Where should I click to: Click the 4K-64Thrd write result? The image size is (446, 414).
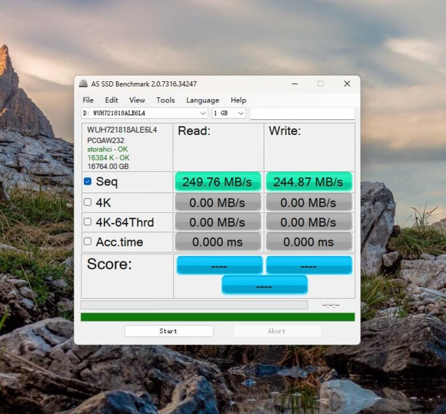tap(309, 222)
